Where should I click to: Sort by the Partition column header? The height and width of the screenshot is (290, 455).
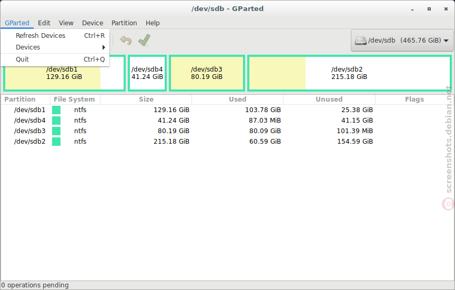tap(26, 99)
